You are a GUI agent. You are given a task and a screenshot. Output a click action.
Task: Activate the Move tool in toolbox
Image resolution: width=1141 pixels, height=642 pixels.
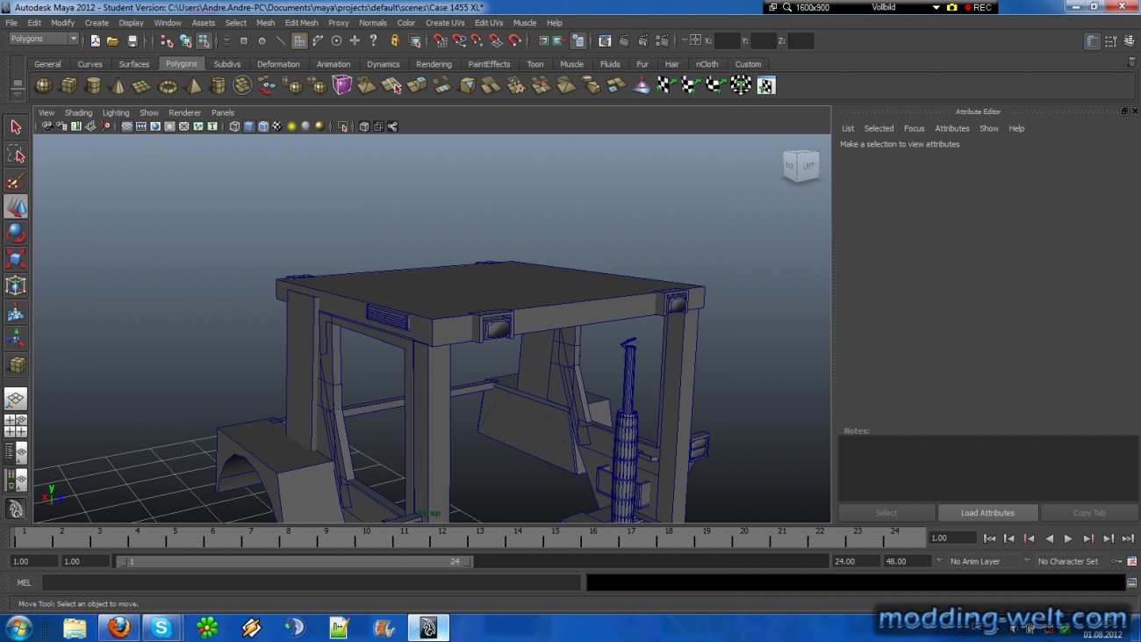pyautogui.click(x=16, y=206)
